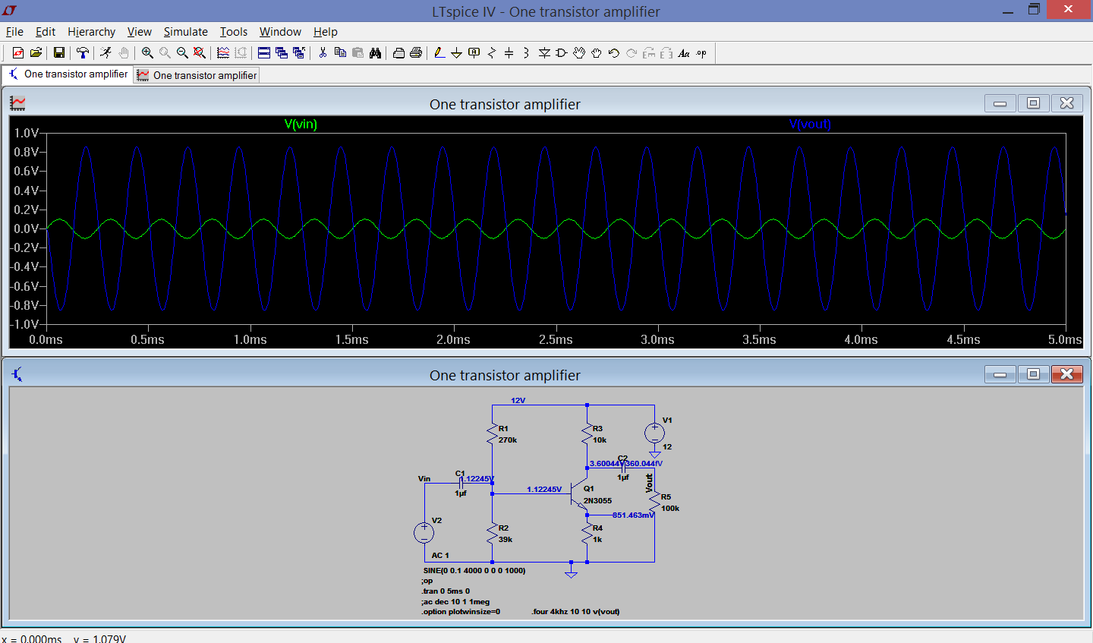
Task: Click the 1.0V vertical axis label
Action: 27,133
